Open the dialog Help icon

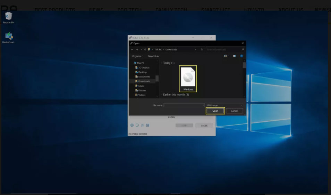click(241, 56)
